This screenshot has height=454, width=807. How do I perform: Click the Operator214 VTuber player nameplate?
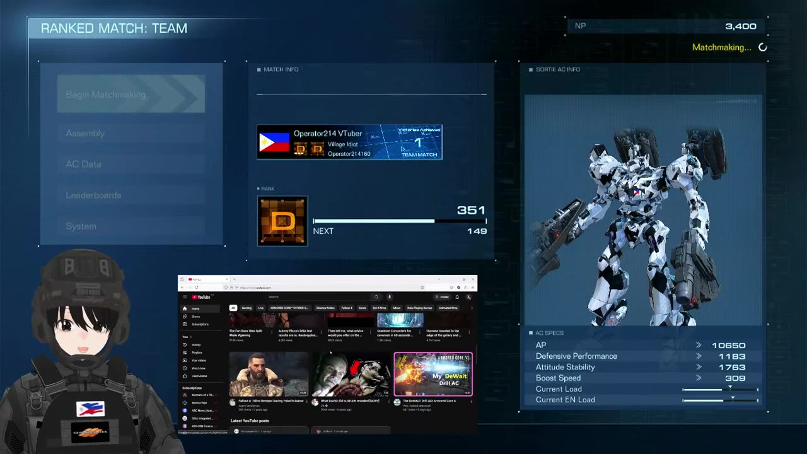349,142
